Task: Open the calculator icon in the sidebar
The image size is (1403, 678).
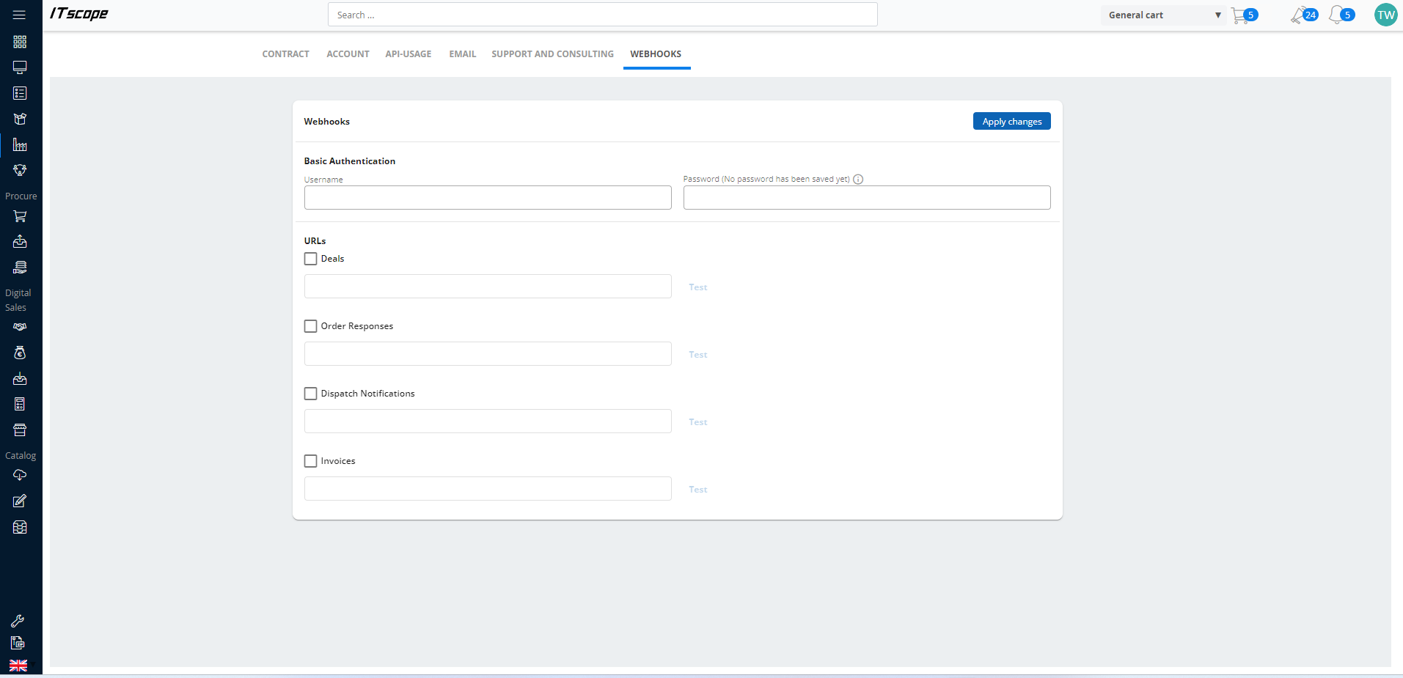Action: click(x=20, y=404)
